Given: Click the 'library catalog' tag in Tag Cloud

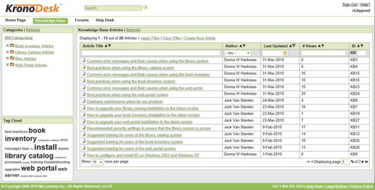Looking at the screenshot, I should pos(29,156).
